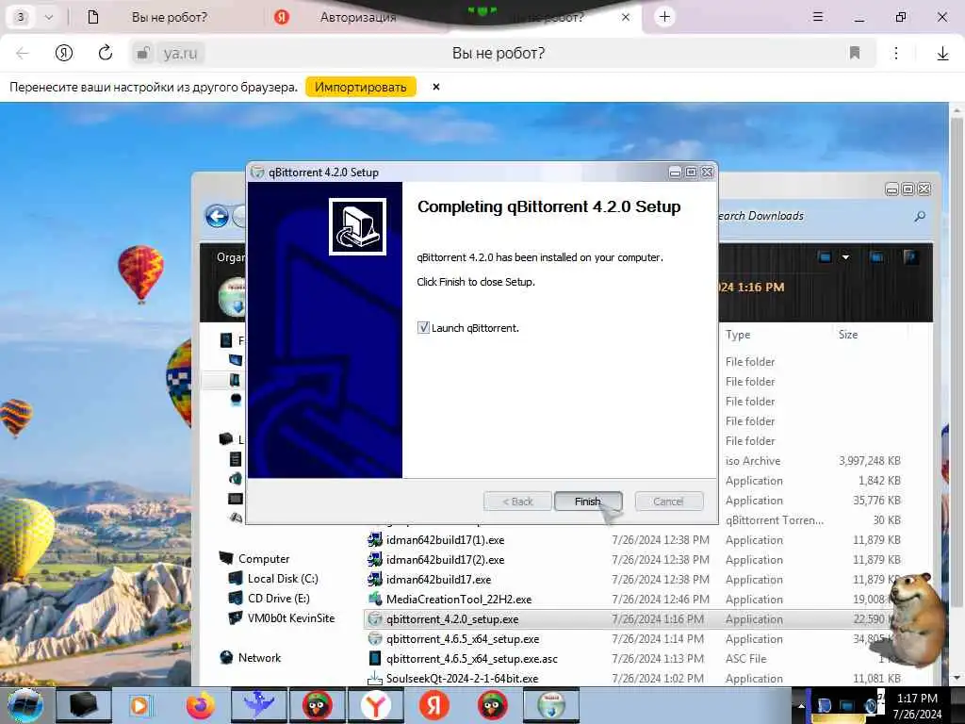Select idman642build17.exe file
The image size is (965, 724).
coord(438,580)
